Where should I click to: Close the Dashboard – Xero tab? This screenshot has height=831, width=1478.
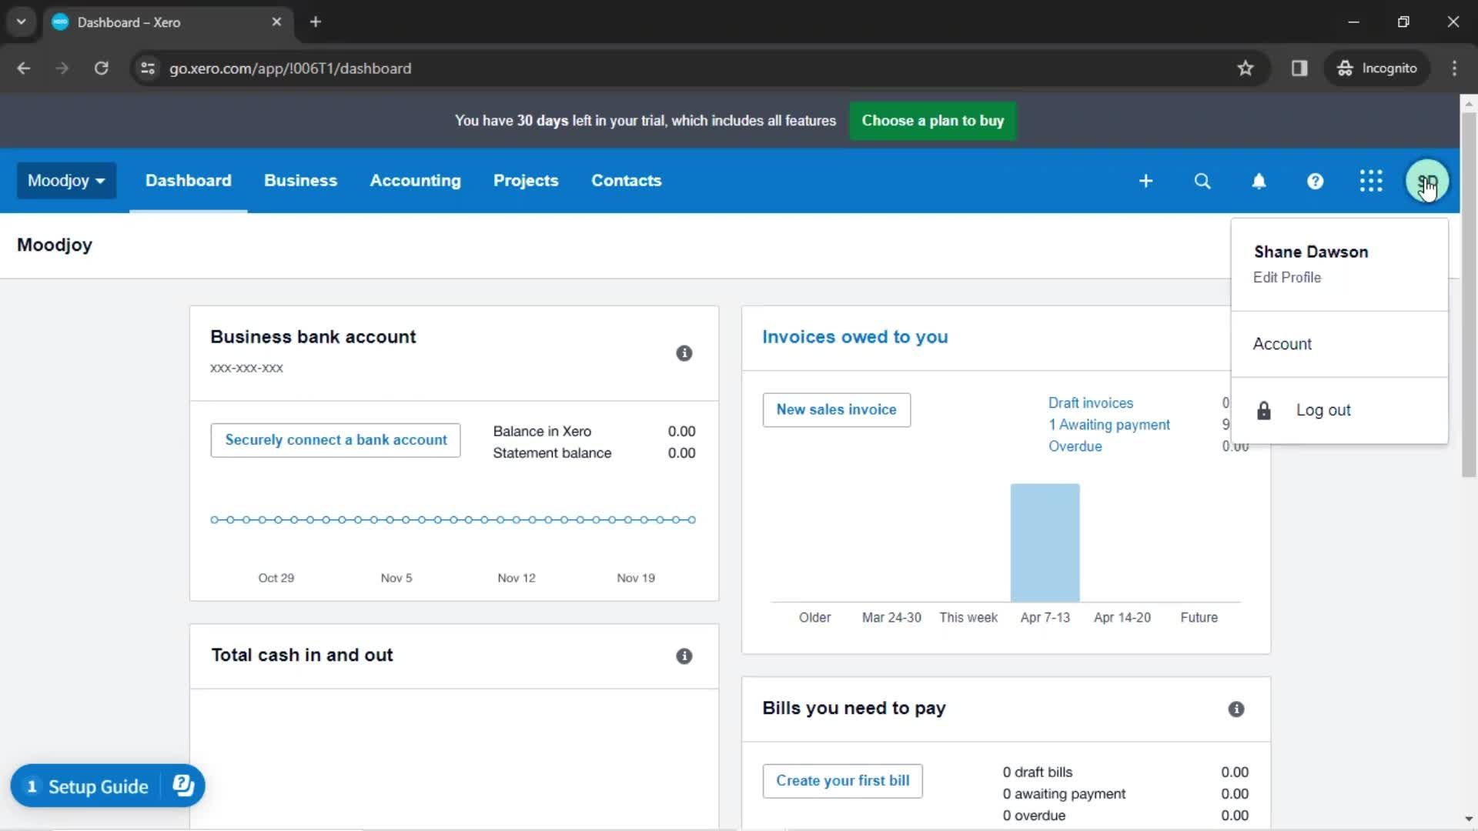pos(276,22)
